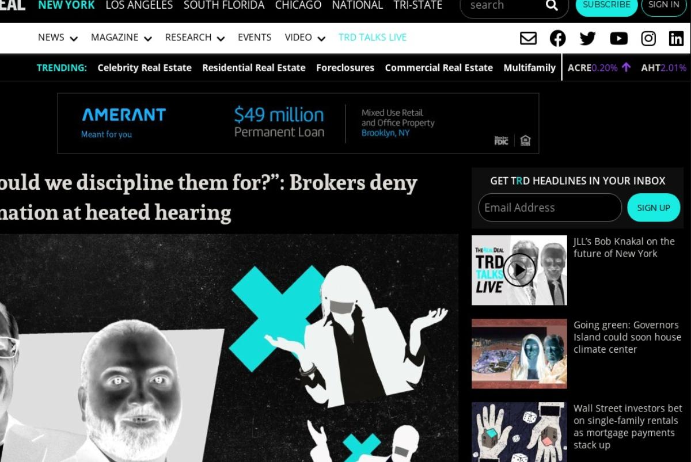Viewport: 691px width, 462px height.
Task: Open the Celebrity Real Estate trending link
Action: point(145,68)
